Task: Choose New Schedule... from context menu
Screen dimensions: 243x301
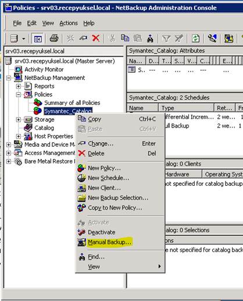Action: (120, 178)
